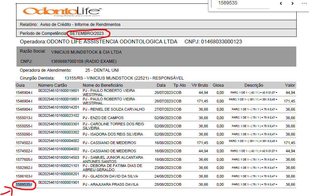The height and width of the screenshot is (196, 309).
Task: Click the 'Glosa' column header
Action: (218, 85)
